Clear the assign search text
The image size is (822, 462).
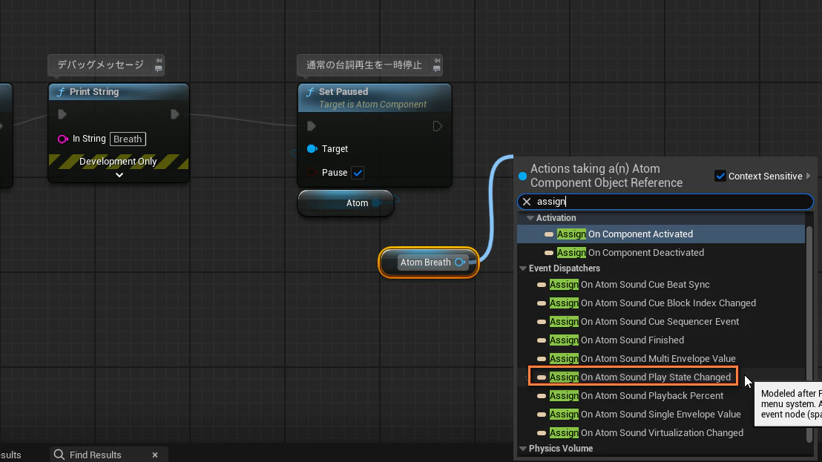pyautogui.click(x=527, y=202)
